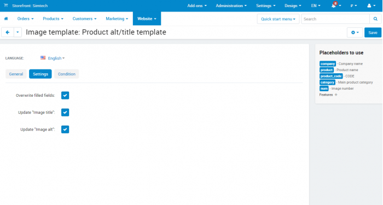Open the Administration dropdown menu
Viewport: 383px width, 205px height.
[231, 5]
